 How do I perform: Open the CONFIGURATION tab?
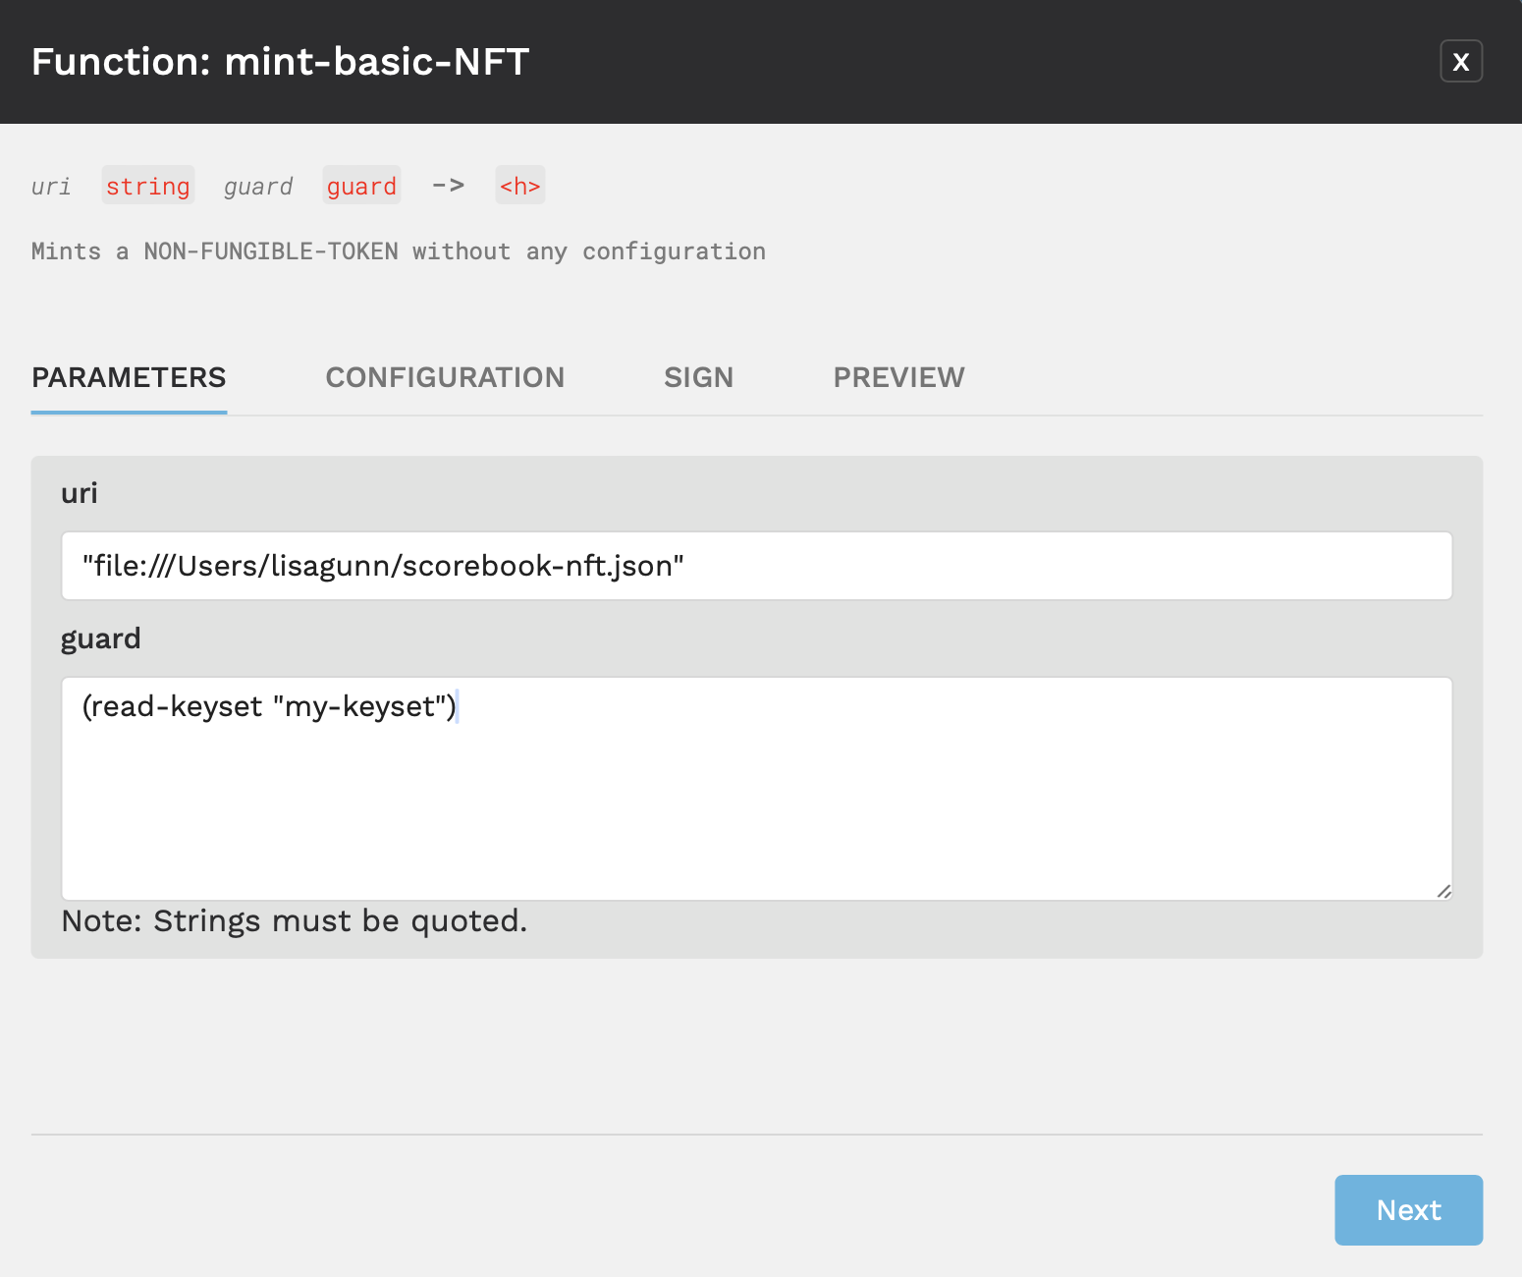tap(445, 378)
